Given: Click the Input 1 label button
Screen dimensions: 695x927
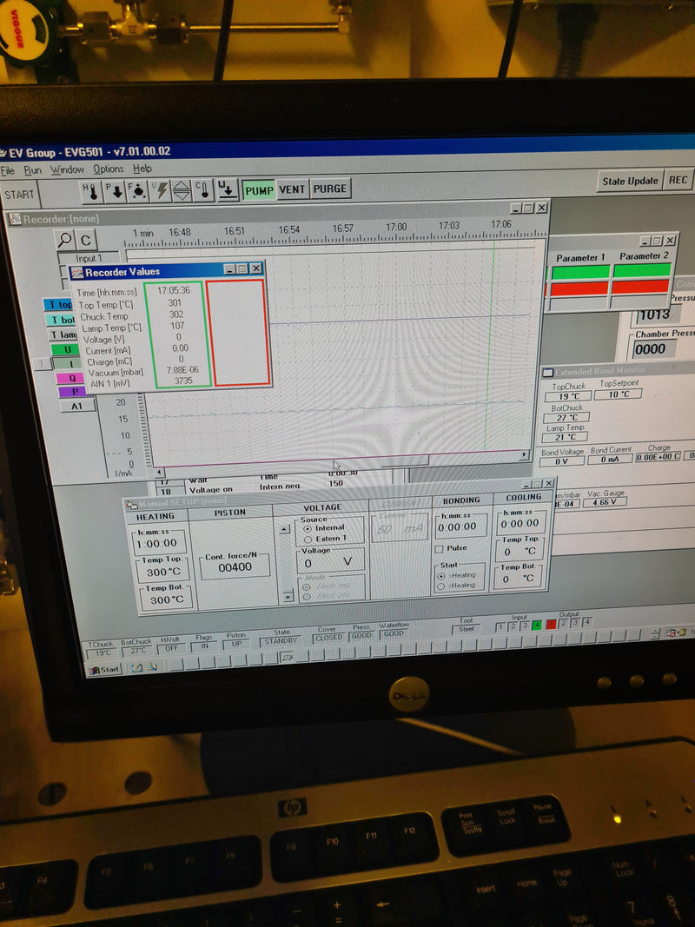Looking at the screenshot, I should [x=89, y=258].
